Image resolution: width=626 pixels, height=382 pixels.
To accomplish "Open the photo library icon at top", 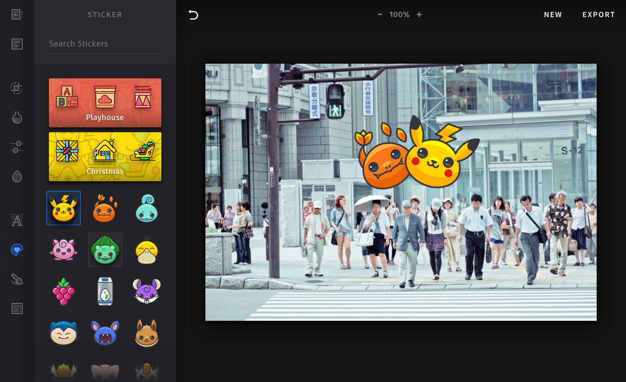I will point(17,14).
